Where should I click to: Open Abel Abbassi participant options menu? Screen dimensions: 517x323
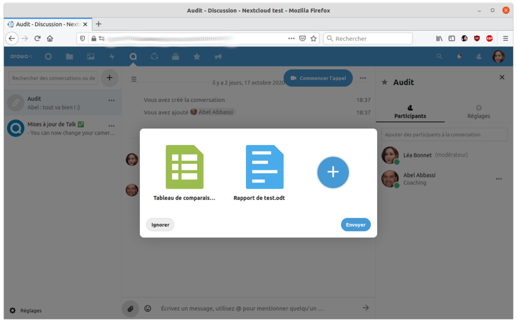coord(499,179)
